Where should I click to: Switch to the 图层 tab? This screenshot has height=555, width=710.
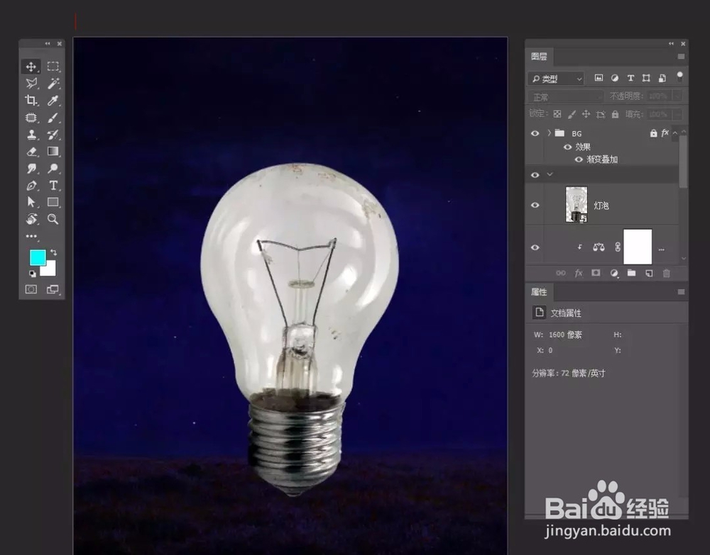(539, 57)
